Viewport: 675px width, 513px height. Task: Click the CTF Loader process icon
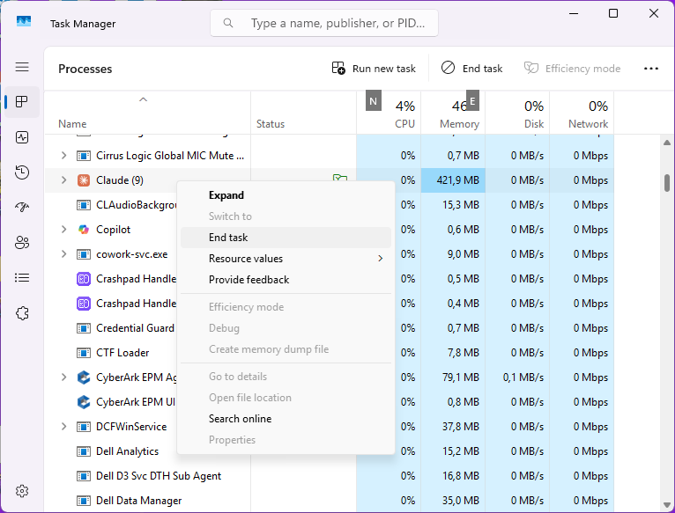tap(84, 353)
